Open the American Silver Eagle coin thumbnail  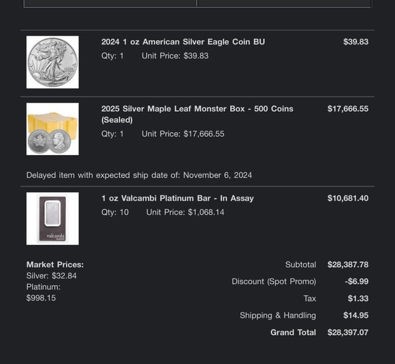[52, 62]
